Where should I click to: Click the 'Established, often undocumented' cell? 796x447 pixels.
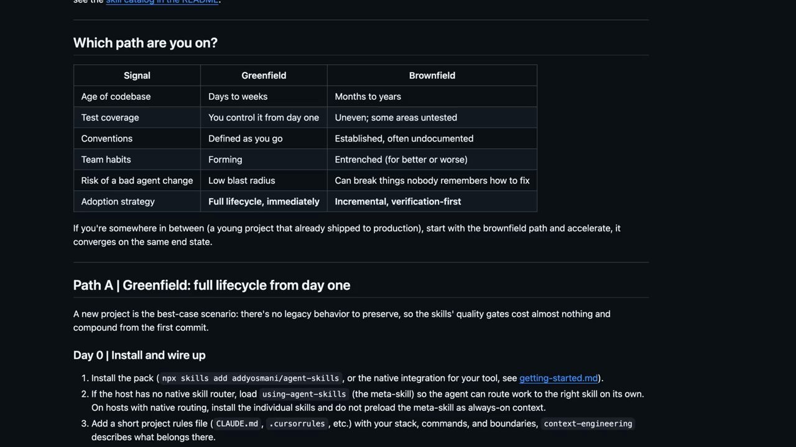click(x=432, y=138)
